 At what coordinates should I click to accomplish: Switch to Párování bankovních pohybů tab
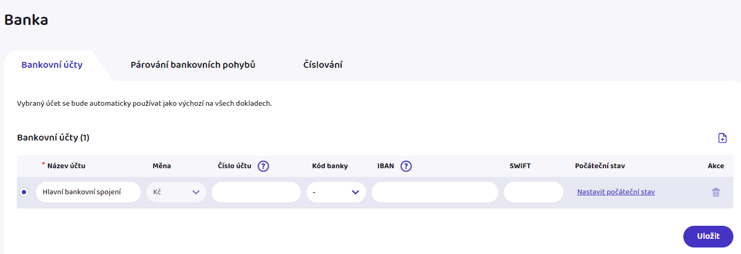[193, 65]
